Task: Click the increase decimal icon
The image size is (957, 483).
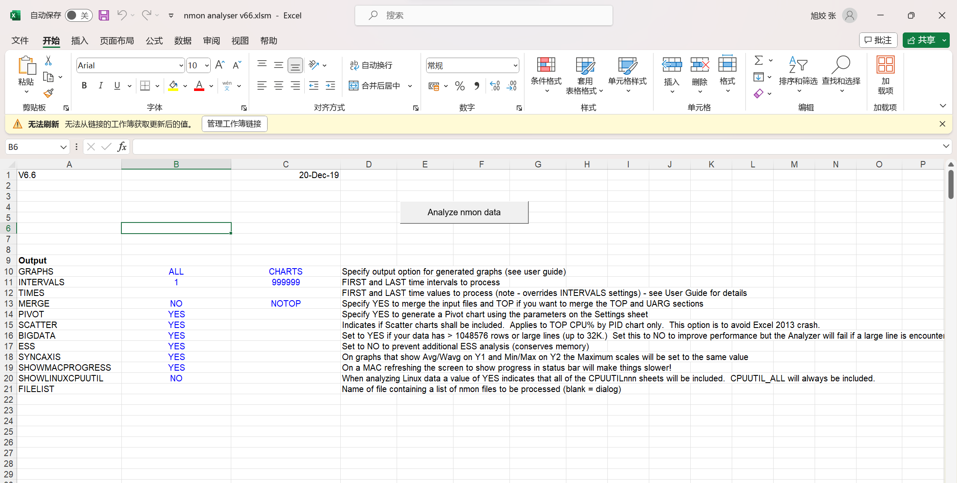Action: pyautogui.click(x=495, y=86)
